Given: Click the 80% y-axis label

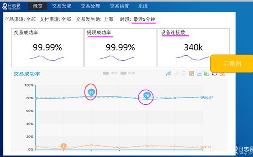Looking at the screenshot, I should coord(30,98).
